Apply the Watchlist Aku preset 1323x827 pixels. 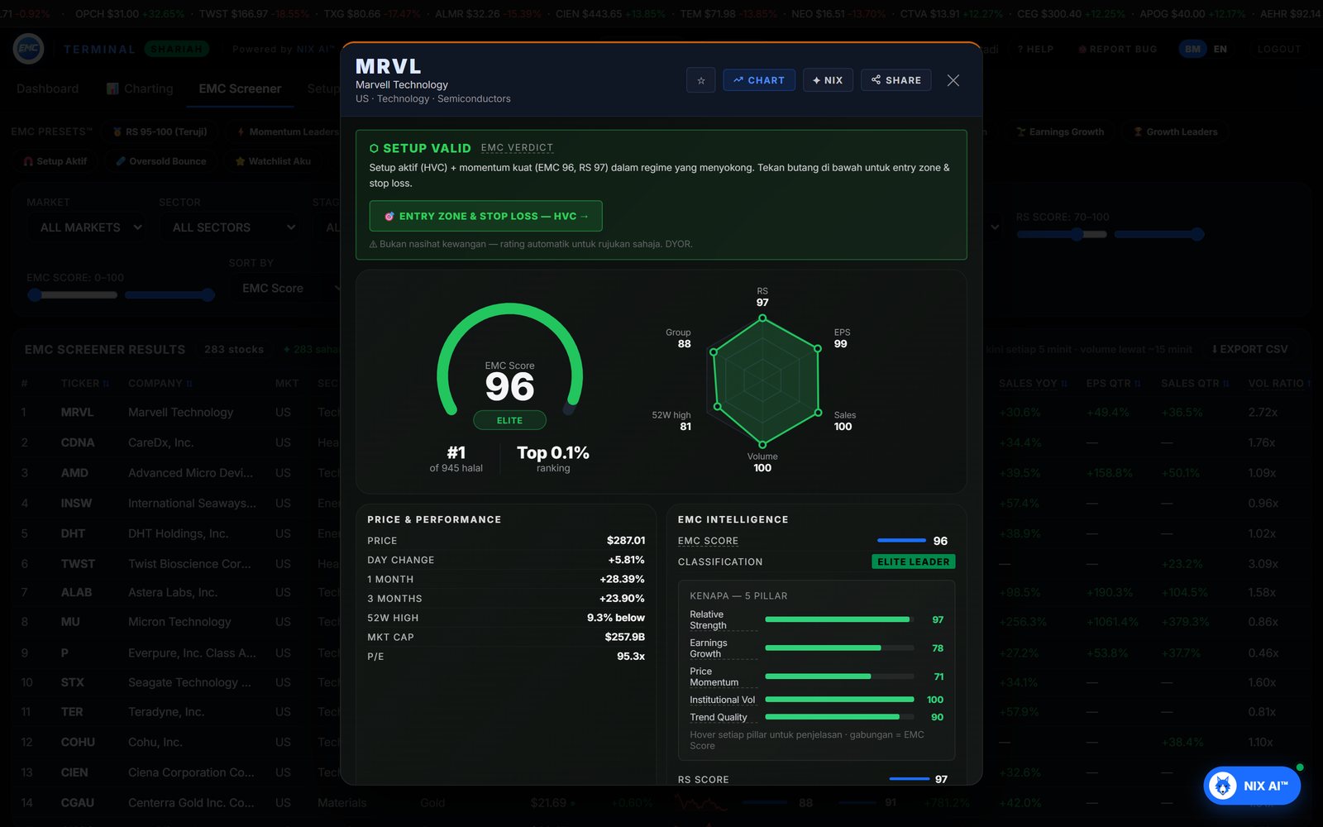[273, 161]
